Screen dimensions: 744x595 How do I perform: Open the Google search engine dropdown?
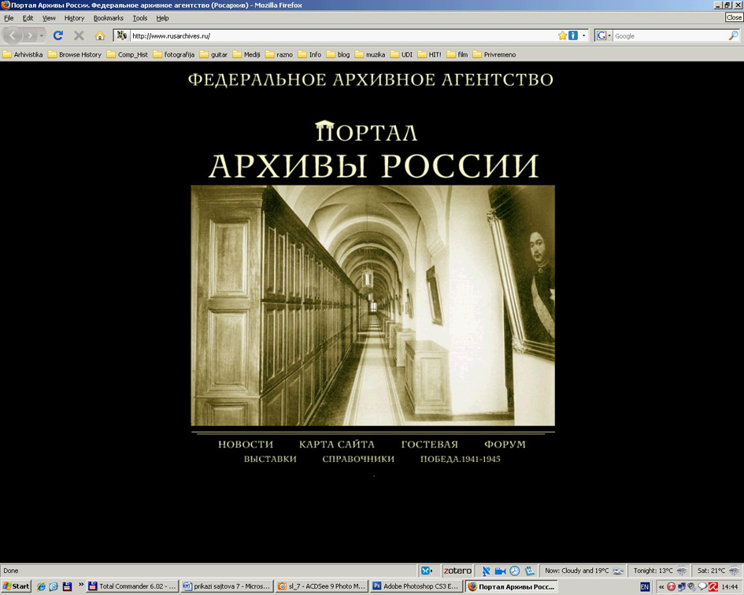point(603,35)
